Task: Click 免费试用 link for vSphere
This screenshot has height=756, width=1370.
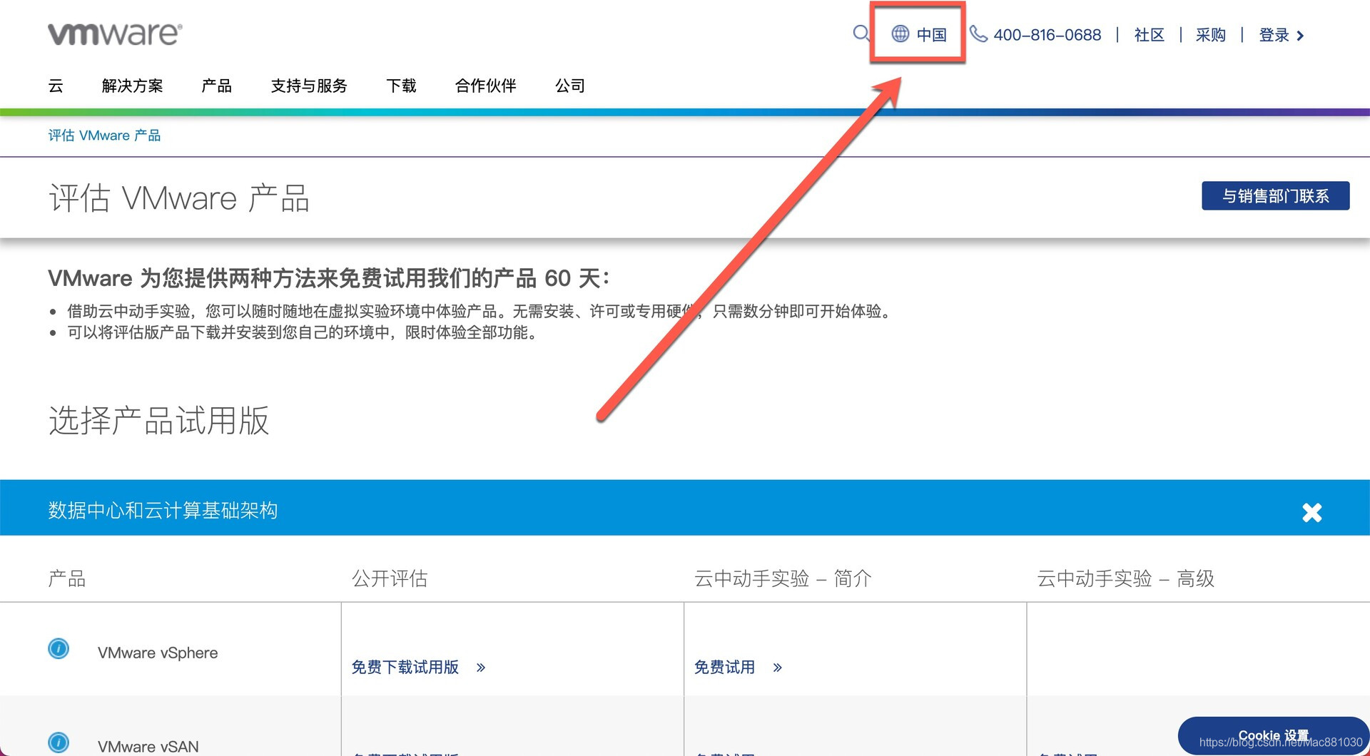Action: [724, 667]
